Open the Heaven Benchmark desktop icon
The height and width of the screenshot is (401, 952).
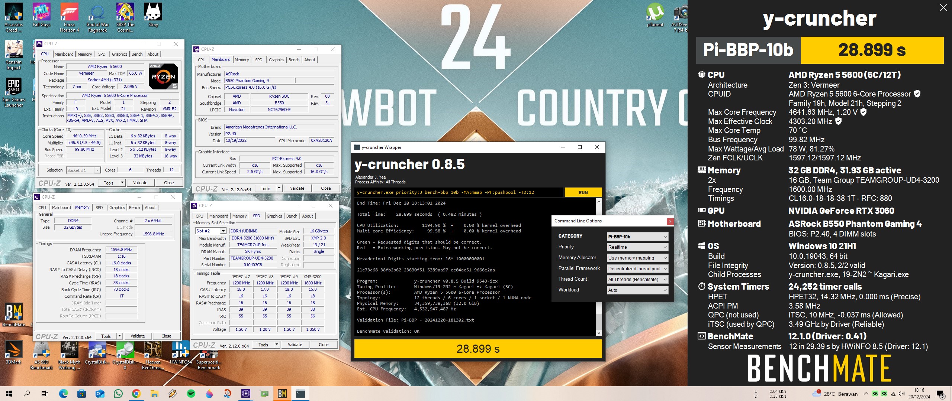click(153, 355)
